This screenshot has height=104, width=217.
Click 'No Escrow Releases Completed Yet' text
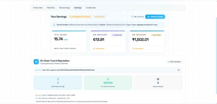(x=54, y=98)
